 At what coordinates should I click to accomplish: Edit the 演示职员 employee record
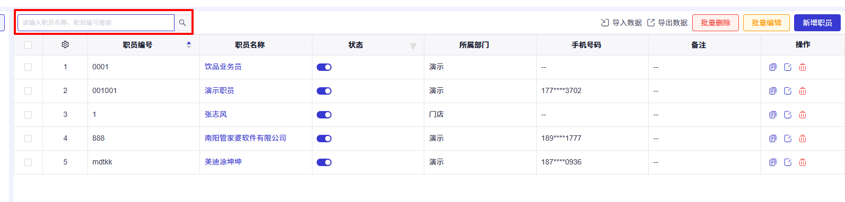pyautogui.click(x=788, y=91)
